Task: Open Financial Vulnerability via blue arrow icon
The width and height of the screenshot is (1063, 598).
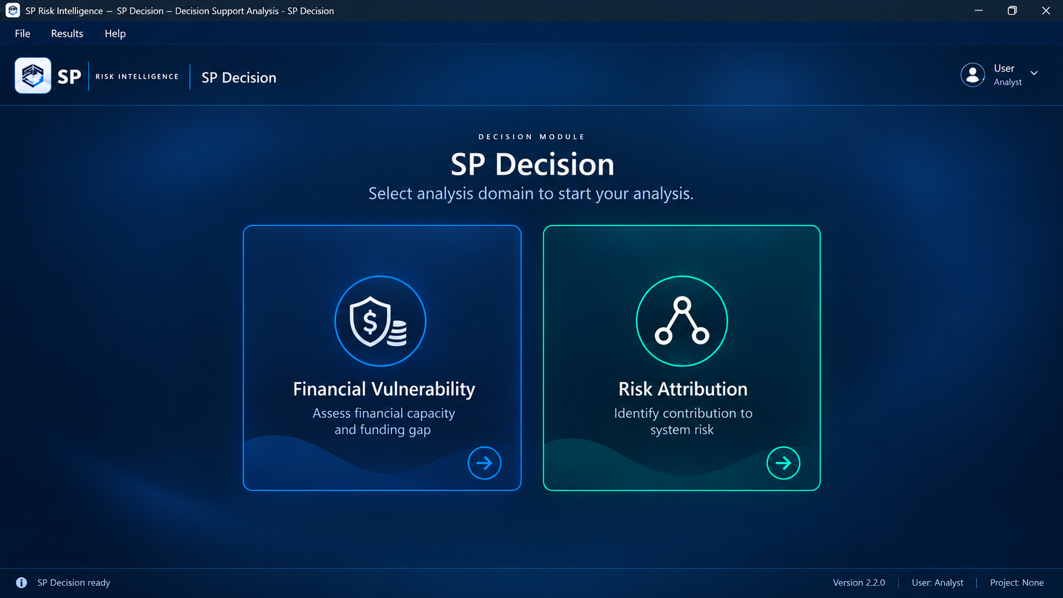Action: coord(484,463)
